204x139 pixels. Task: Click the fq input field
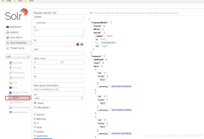coord(54,44)
